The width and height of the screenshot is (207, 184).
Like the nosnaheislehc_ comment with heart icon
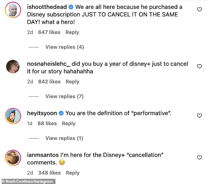click(199, 66)
